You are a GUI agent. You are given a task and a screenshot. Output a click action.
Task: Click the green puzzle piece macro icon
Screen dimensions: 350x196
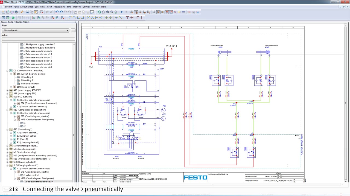(x=13, y=18)
